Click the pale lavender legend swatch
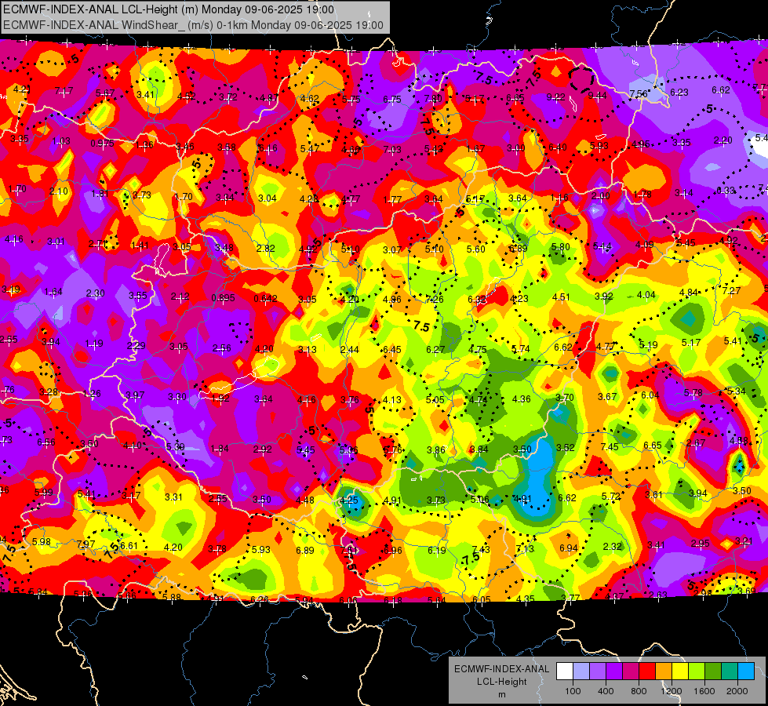 point(581,671)
